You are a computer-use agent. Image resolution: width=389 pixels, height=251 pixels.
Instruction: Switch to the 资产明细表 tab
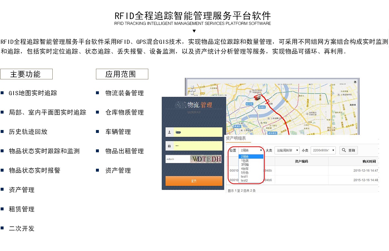pos(236,138)
